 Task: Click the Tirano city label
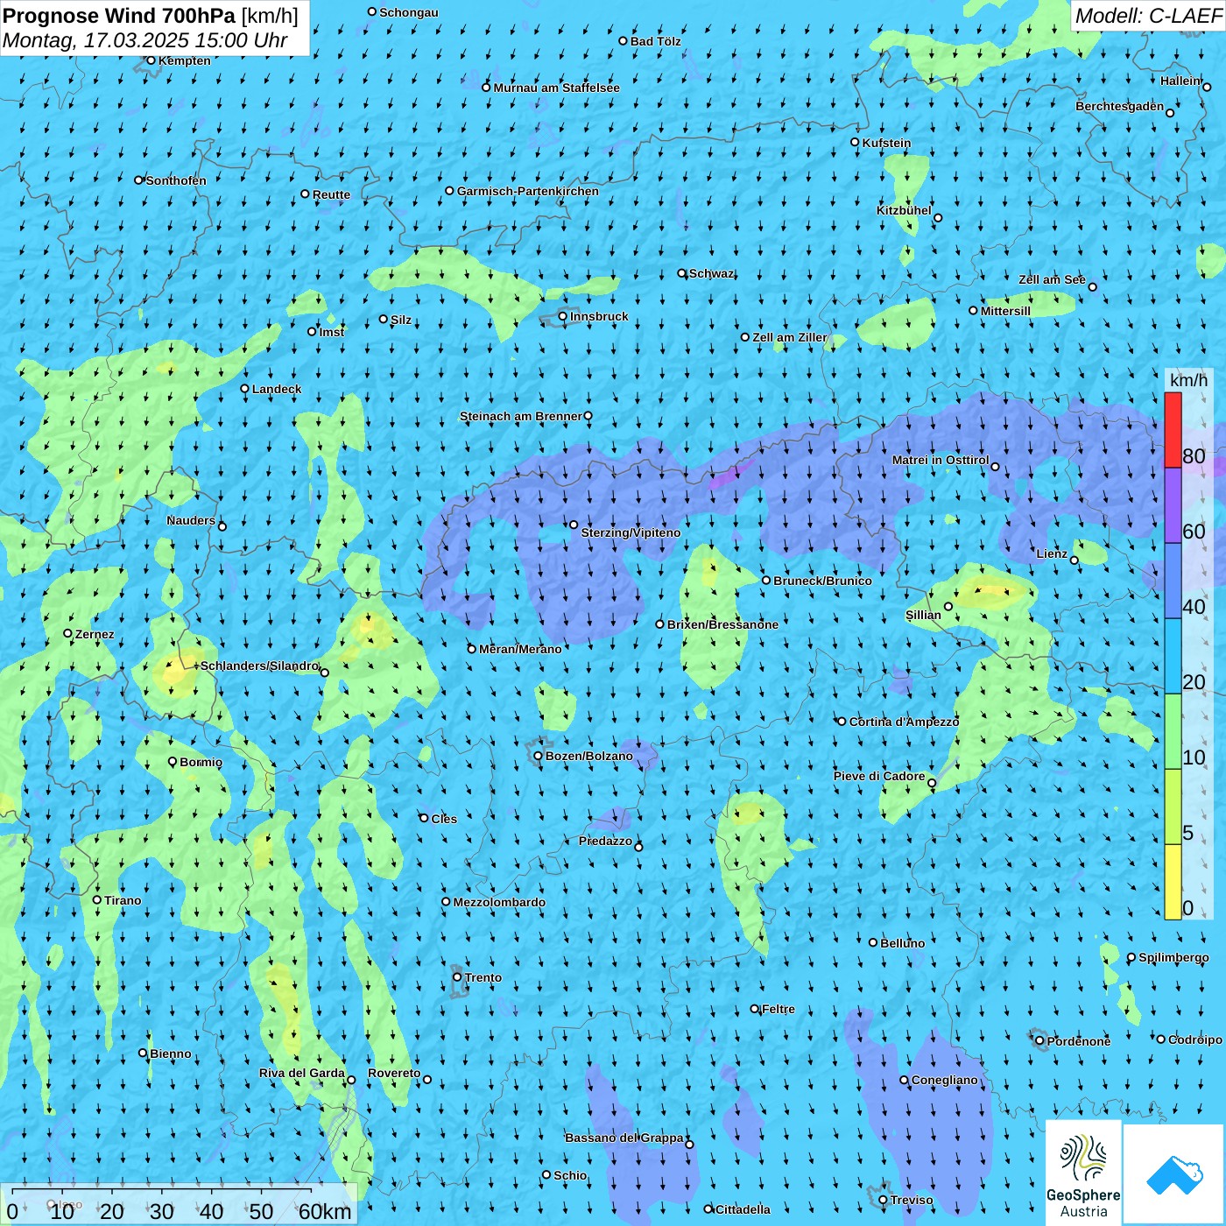click(x=123, y=900)
